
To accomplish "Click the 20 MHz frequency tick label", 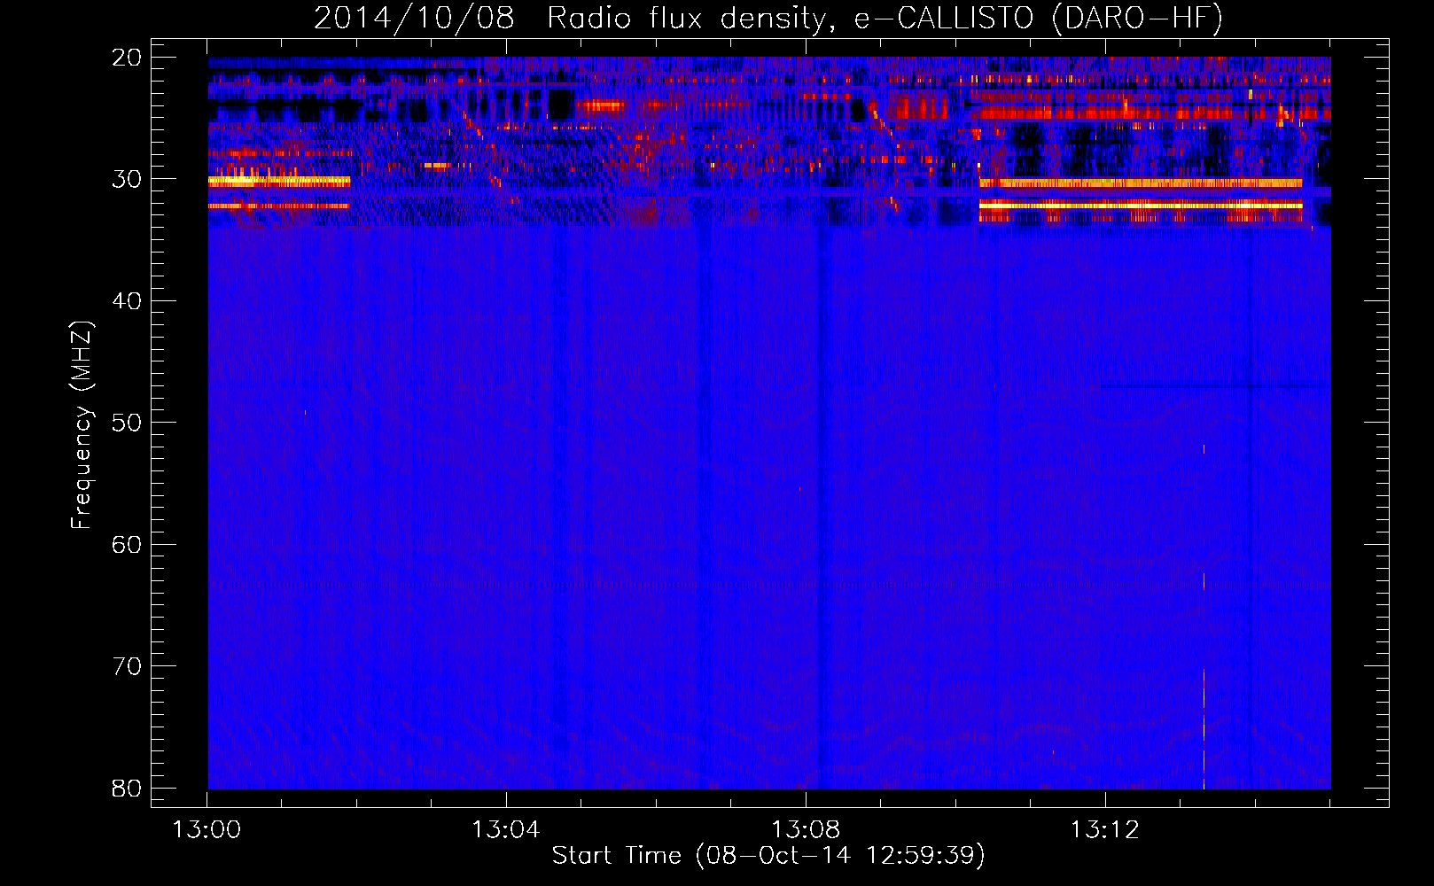I will click(x=128, y=58).
